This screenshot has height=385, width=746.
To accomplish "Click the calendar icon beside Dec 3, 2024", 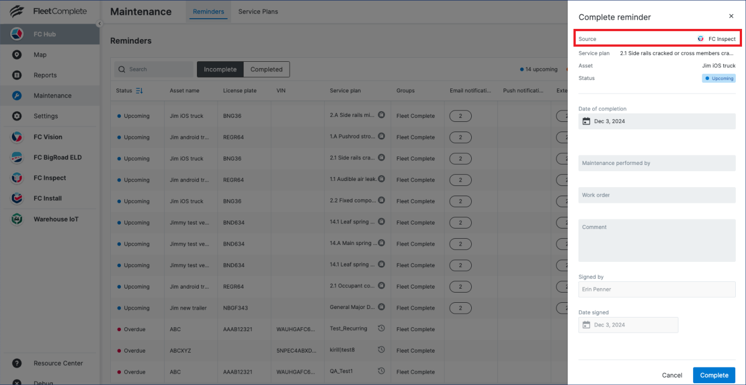I will [x=588, y=121].
